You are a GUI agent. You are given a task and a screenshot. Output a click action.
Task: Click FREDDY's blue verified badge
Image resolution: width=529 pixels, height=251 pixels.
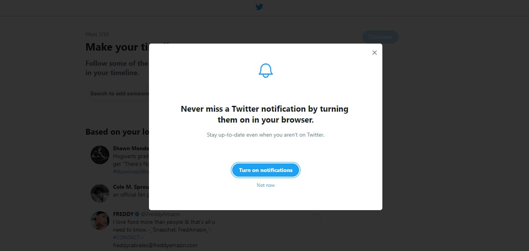[137, 214]
